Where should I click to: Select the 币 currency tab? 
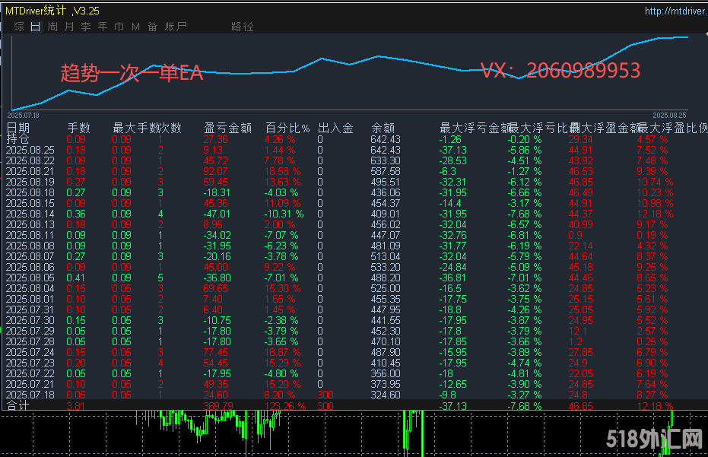click(x=119, y=27)
